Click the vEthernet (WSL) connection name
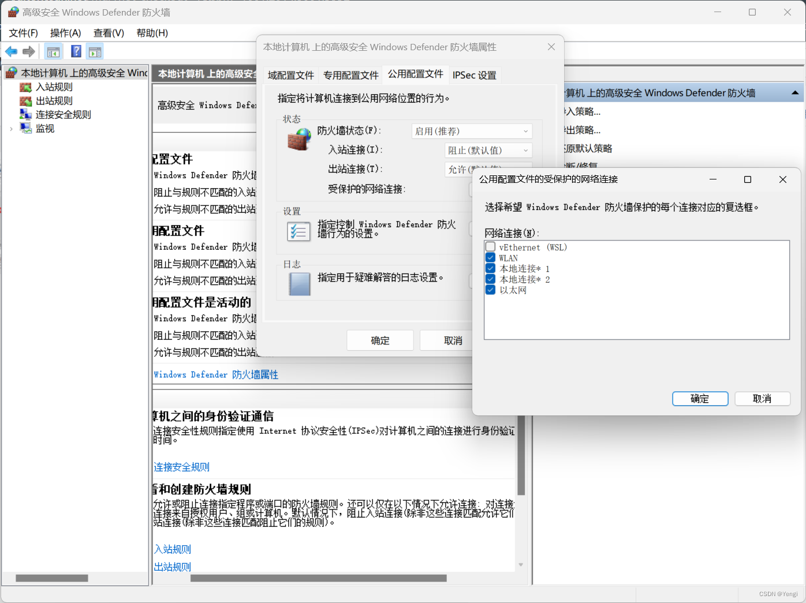 [533, 248]
